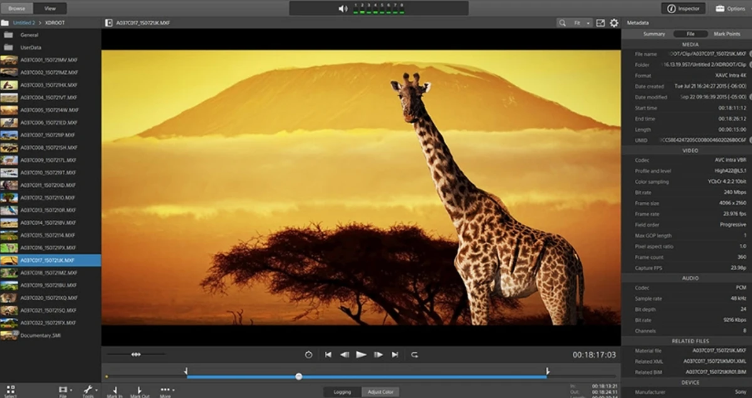The height and width of the screenshot is (398, 752).
Task: Step back one frame
Action: click(344, 354)
